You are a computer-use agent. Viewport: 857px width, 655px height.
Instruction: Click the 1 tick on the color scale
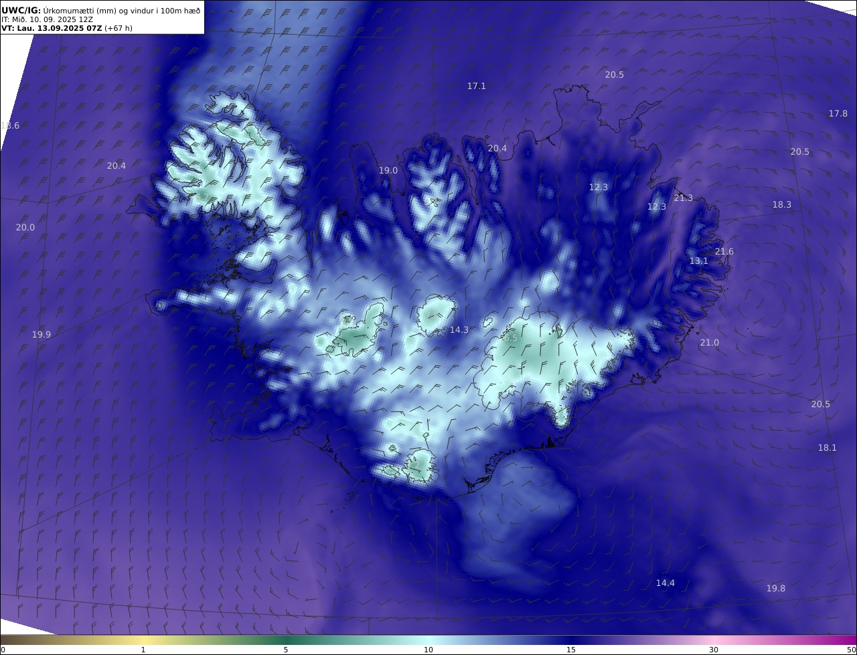tap(143, 650)
